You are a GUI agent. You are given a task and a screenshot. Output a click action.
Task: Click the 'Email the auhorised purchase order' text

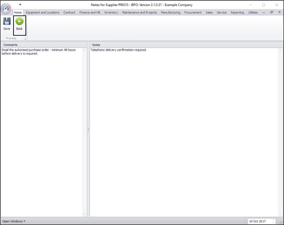[x=25, y=50]
